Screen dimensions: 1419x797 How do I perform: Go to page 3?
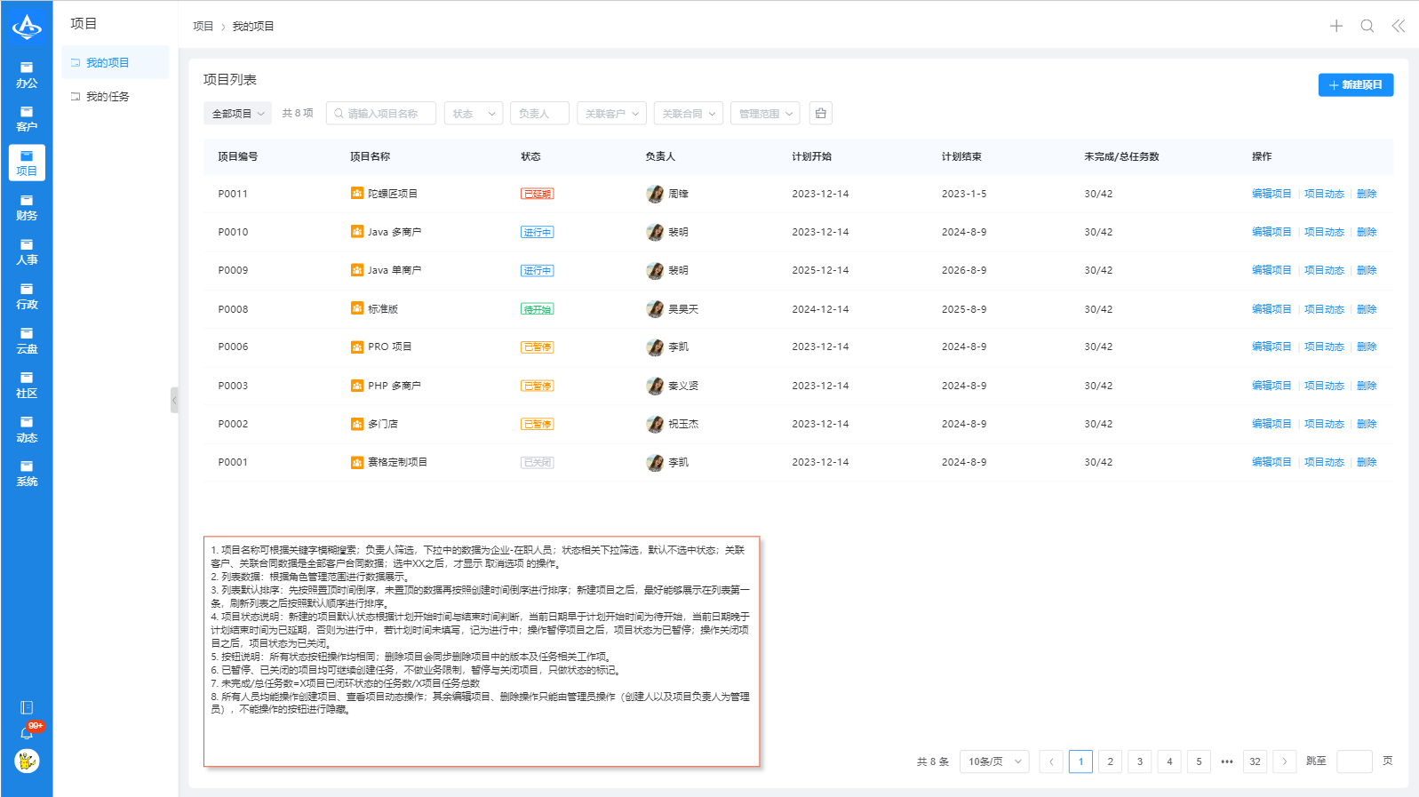(x=1140, y=761)
